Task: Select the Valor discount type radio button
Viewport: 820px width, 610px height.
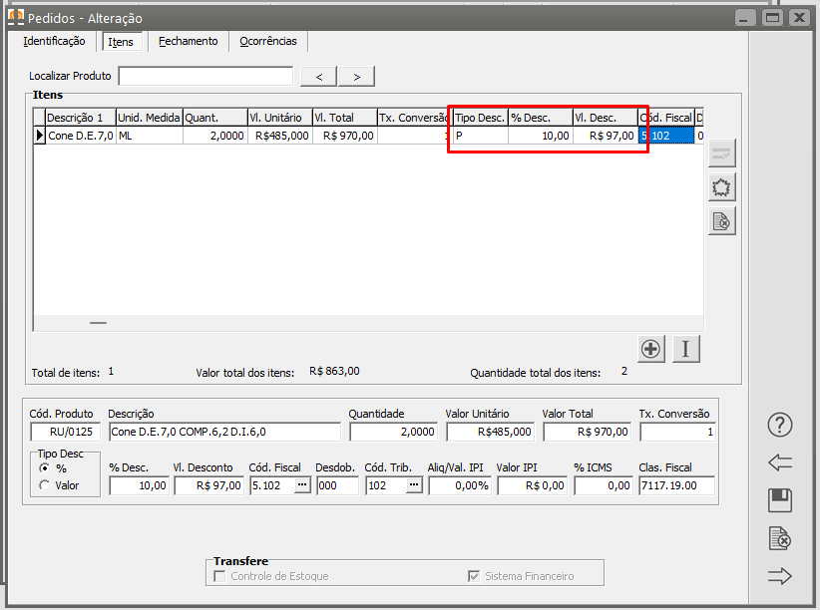Action: point(44,485)
